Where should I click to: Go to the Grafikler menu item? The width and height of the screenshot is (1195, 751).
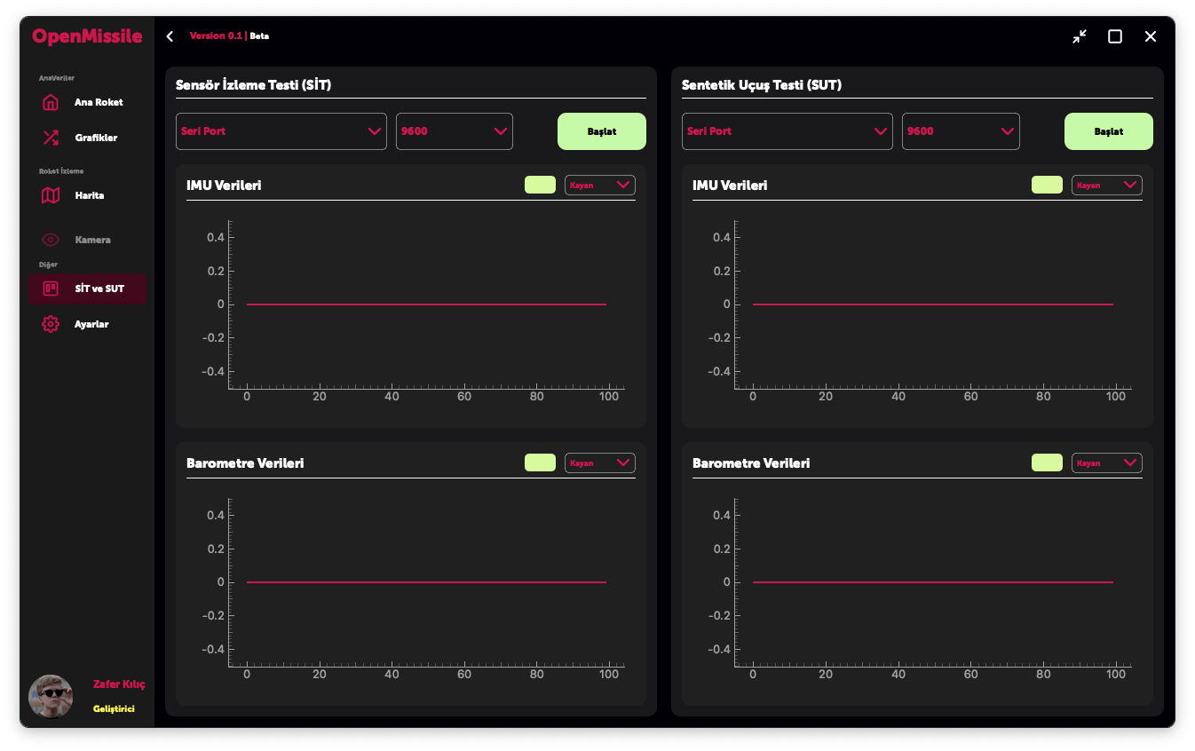tap(96, 138)
